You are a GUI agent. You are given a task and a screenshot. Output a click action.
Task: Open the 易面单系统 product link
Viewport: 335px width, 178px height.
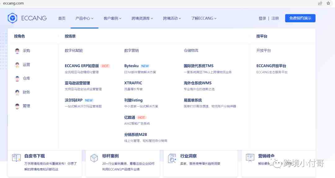tap(193, 100)
